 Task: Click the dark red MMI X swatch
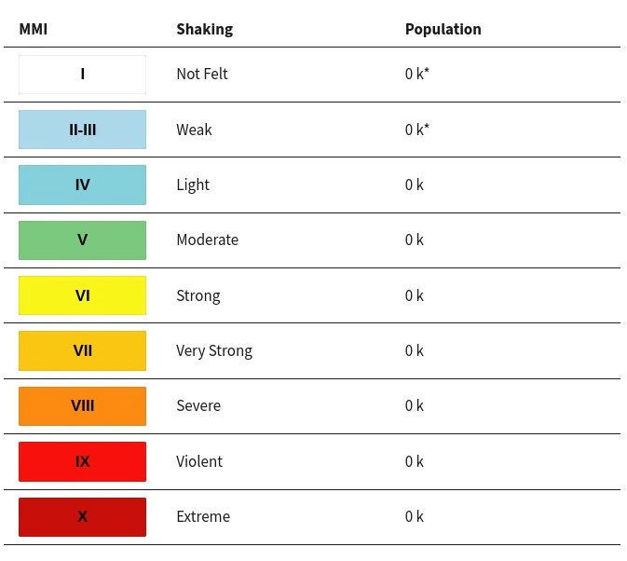click(82, 517)
